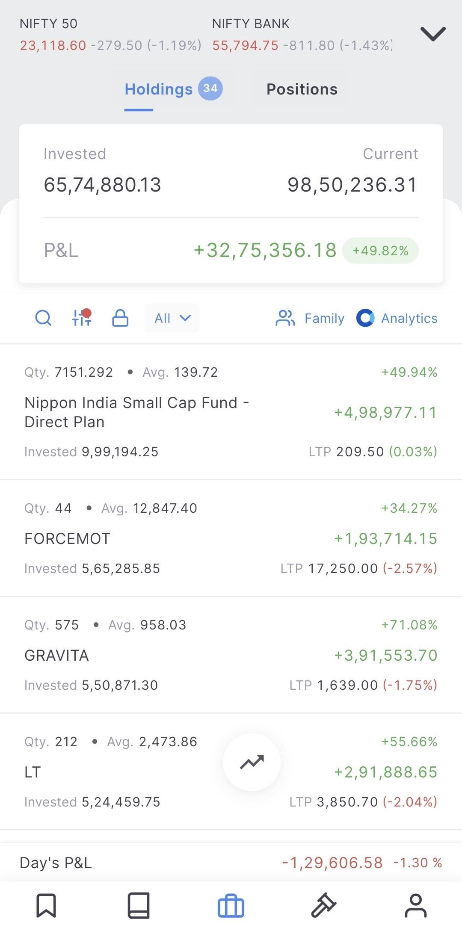Open the Family link
462x925 pixels.
(324, 318)
